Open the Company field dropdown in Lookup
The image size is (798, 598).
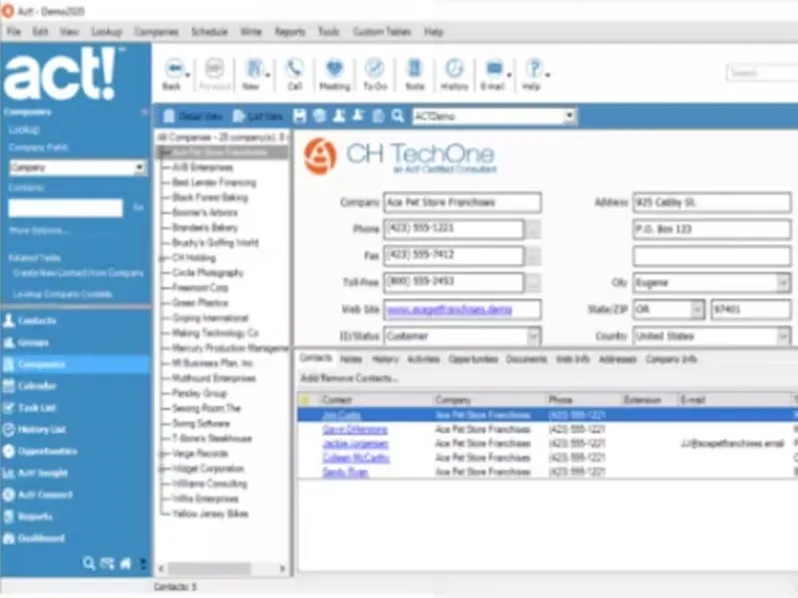click(140, 168)
